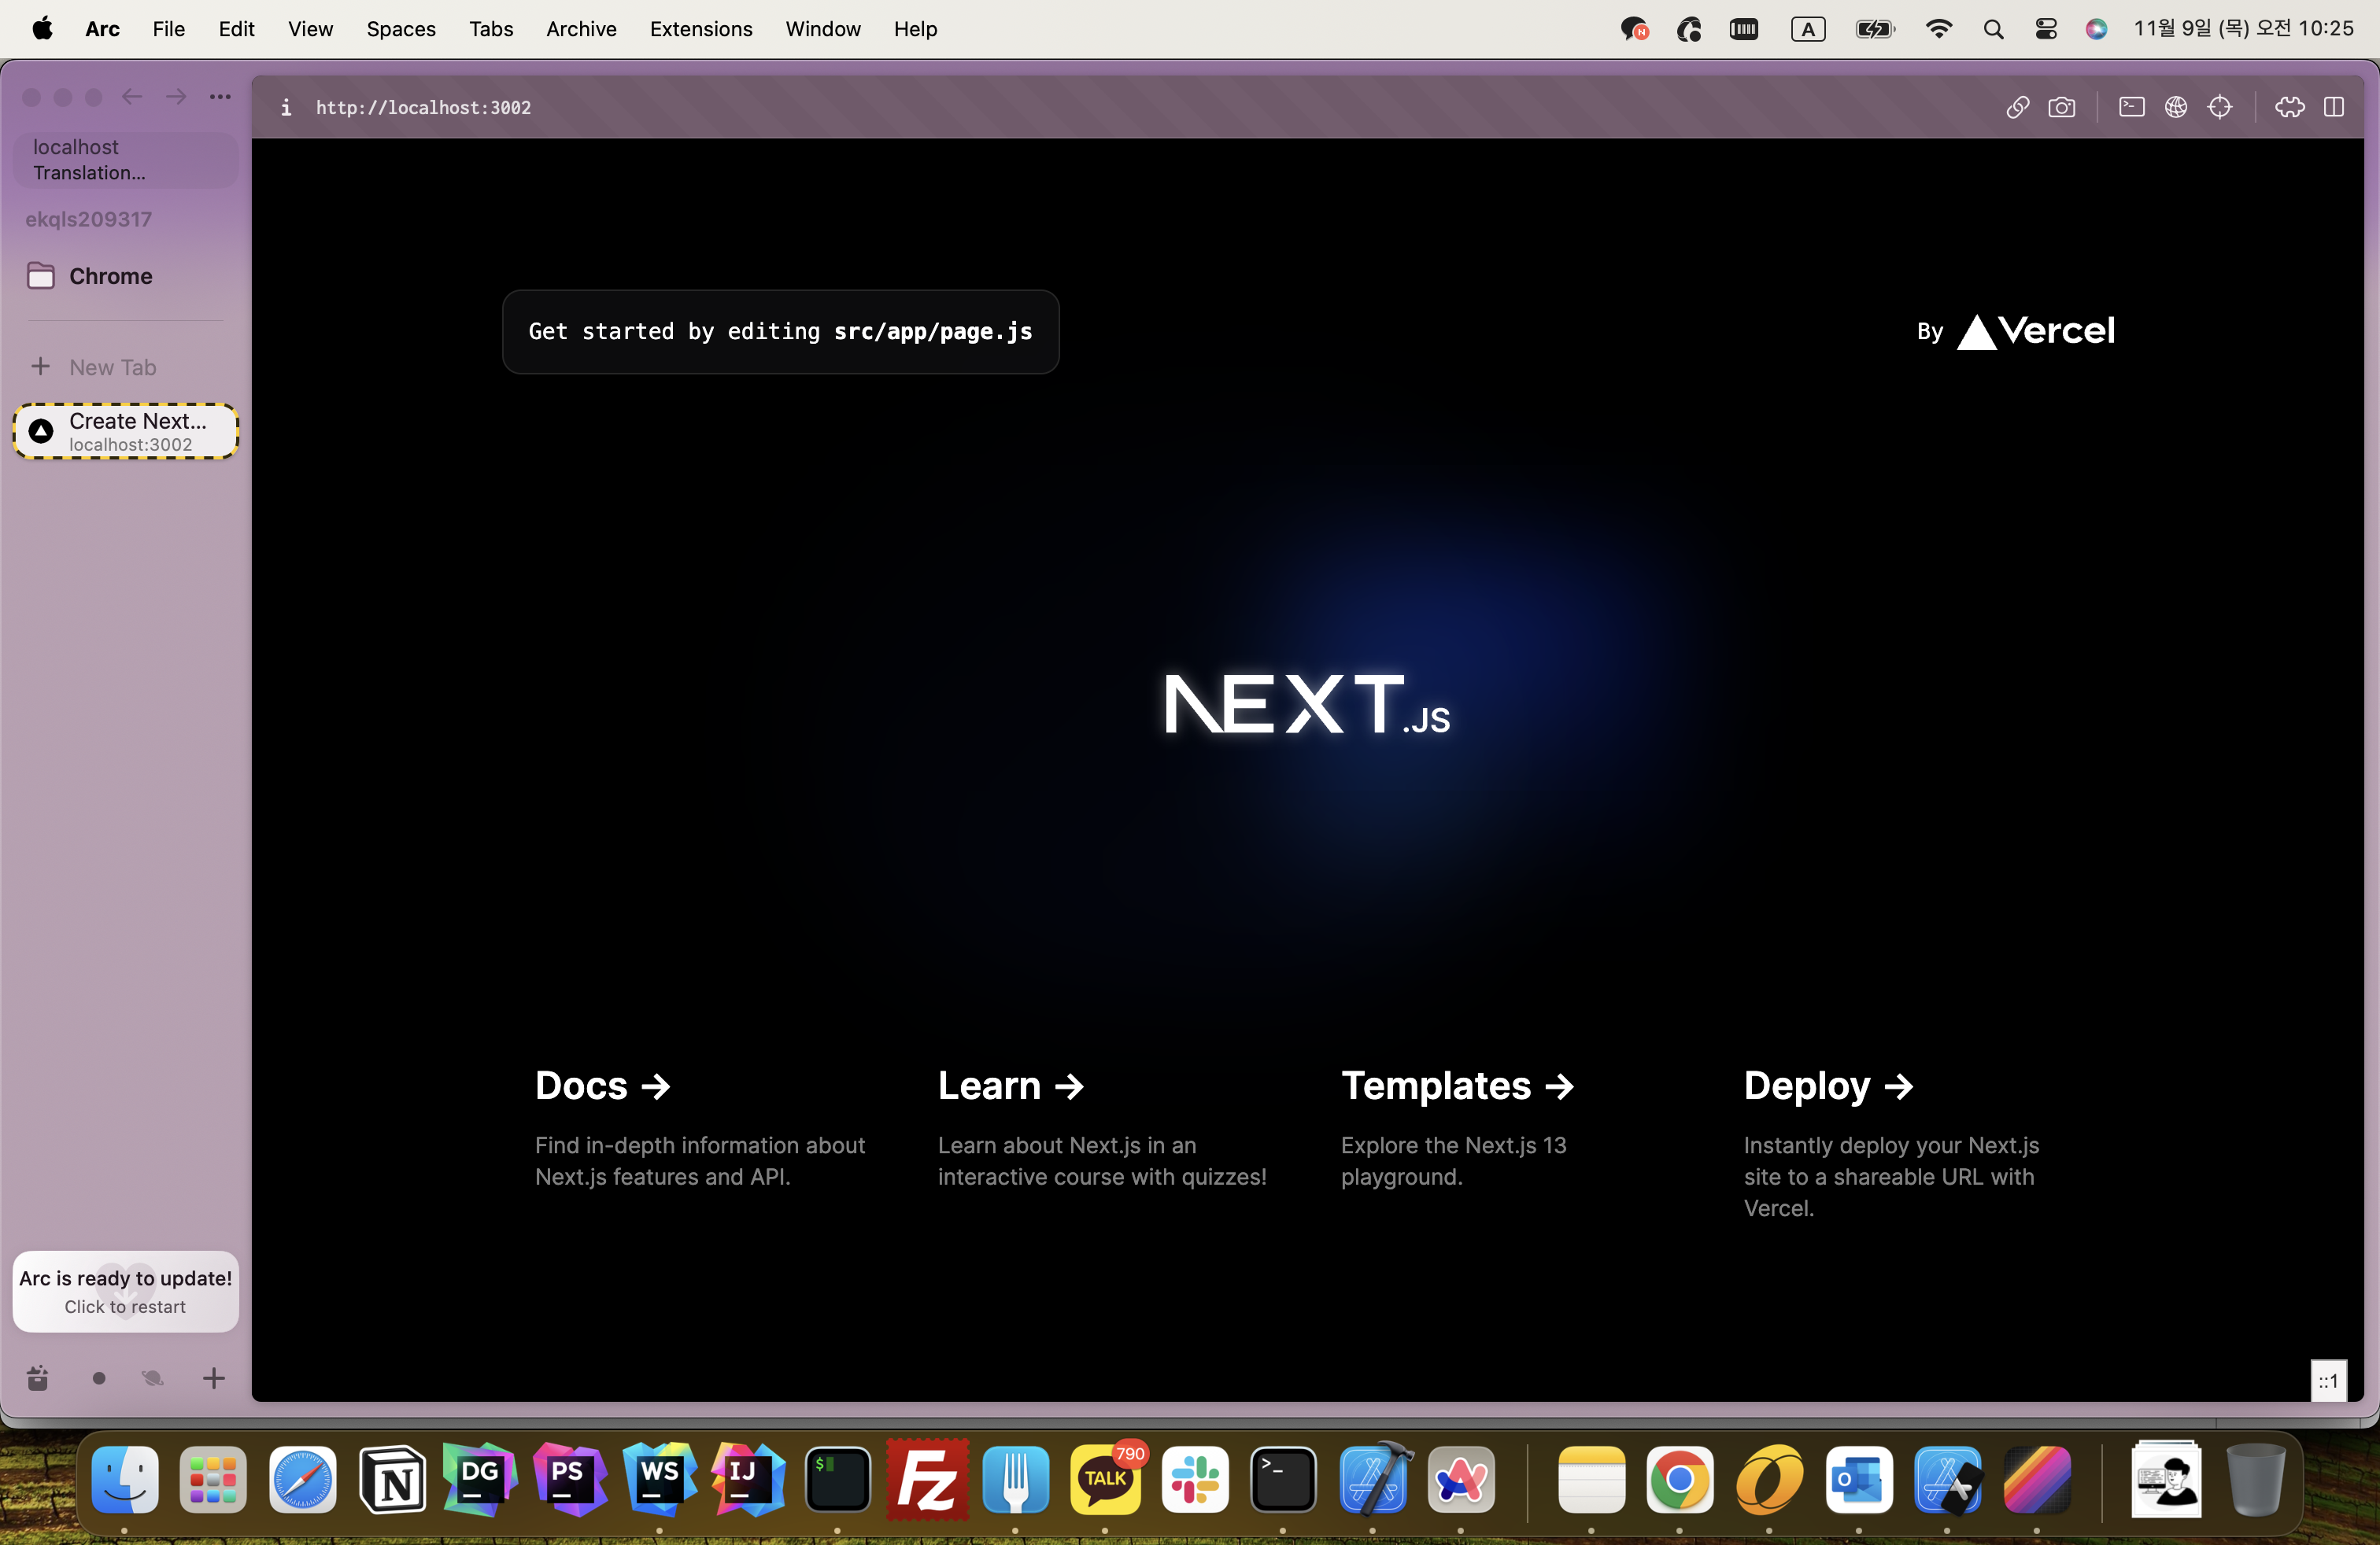Switch to the planet-icon space
2380x1545 pixels.
coord(152,1378)
